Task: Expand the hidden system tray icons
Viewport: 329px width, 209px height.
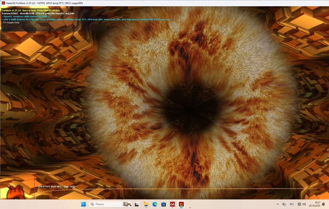Action: [x=278, y=204]
